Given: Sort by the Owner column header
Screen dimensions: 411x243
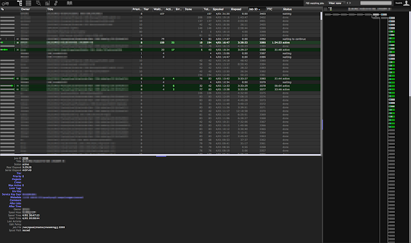Looking at the screenshot, I should click(x=33, y=9).
